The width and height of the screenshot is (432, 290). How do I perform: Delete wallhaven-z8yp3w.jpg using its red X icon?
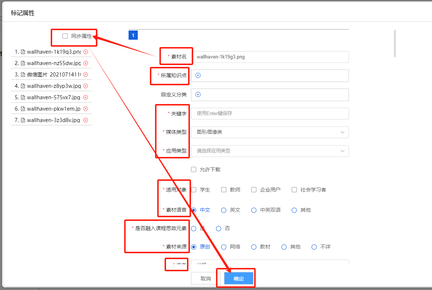(x=86, y=86)
